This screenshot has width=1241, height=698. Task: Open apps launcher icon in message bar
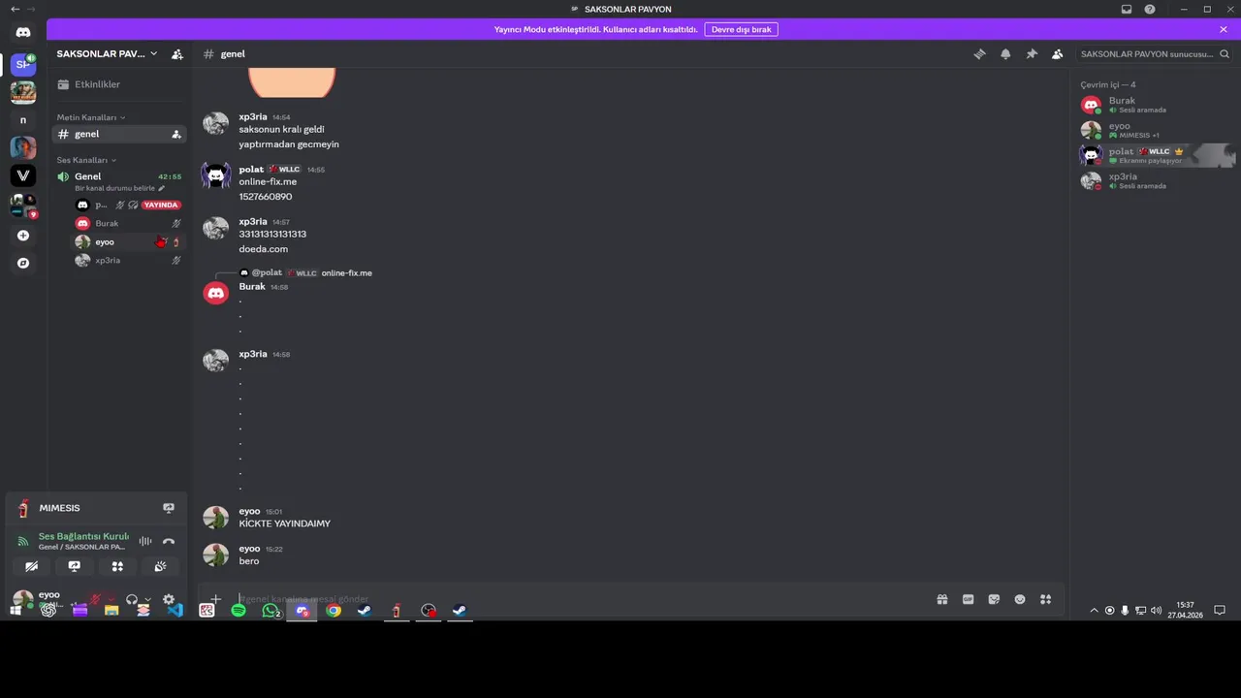click(1045, 599)
